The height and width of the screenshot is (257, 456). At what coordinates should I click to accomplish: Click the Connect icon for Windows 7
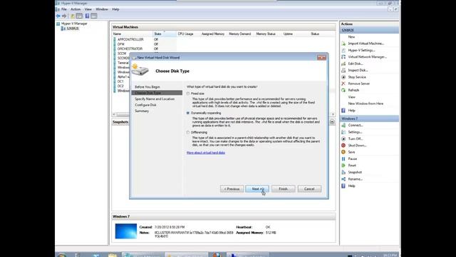[x=343, y=125]
